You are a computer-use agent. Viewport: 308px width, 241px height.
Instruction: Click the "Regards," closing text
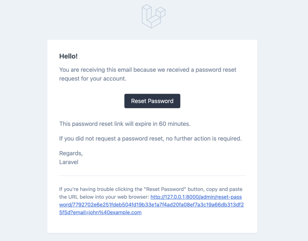coord(71,153)
